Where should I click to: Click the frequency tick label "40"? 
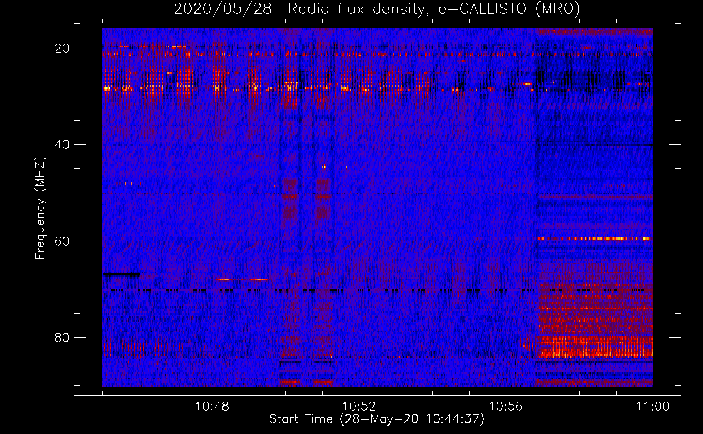(63, 145)
